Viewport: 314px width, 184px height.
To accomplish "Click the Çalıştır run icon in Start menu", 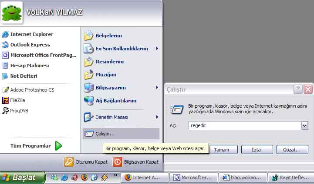I will point(89,134).
